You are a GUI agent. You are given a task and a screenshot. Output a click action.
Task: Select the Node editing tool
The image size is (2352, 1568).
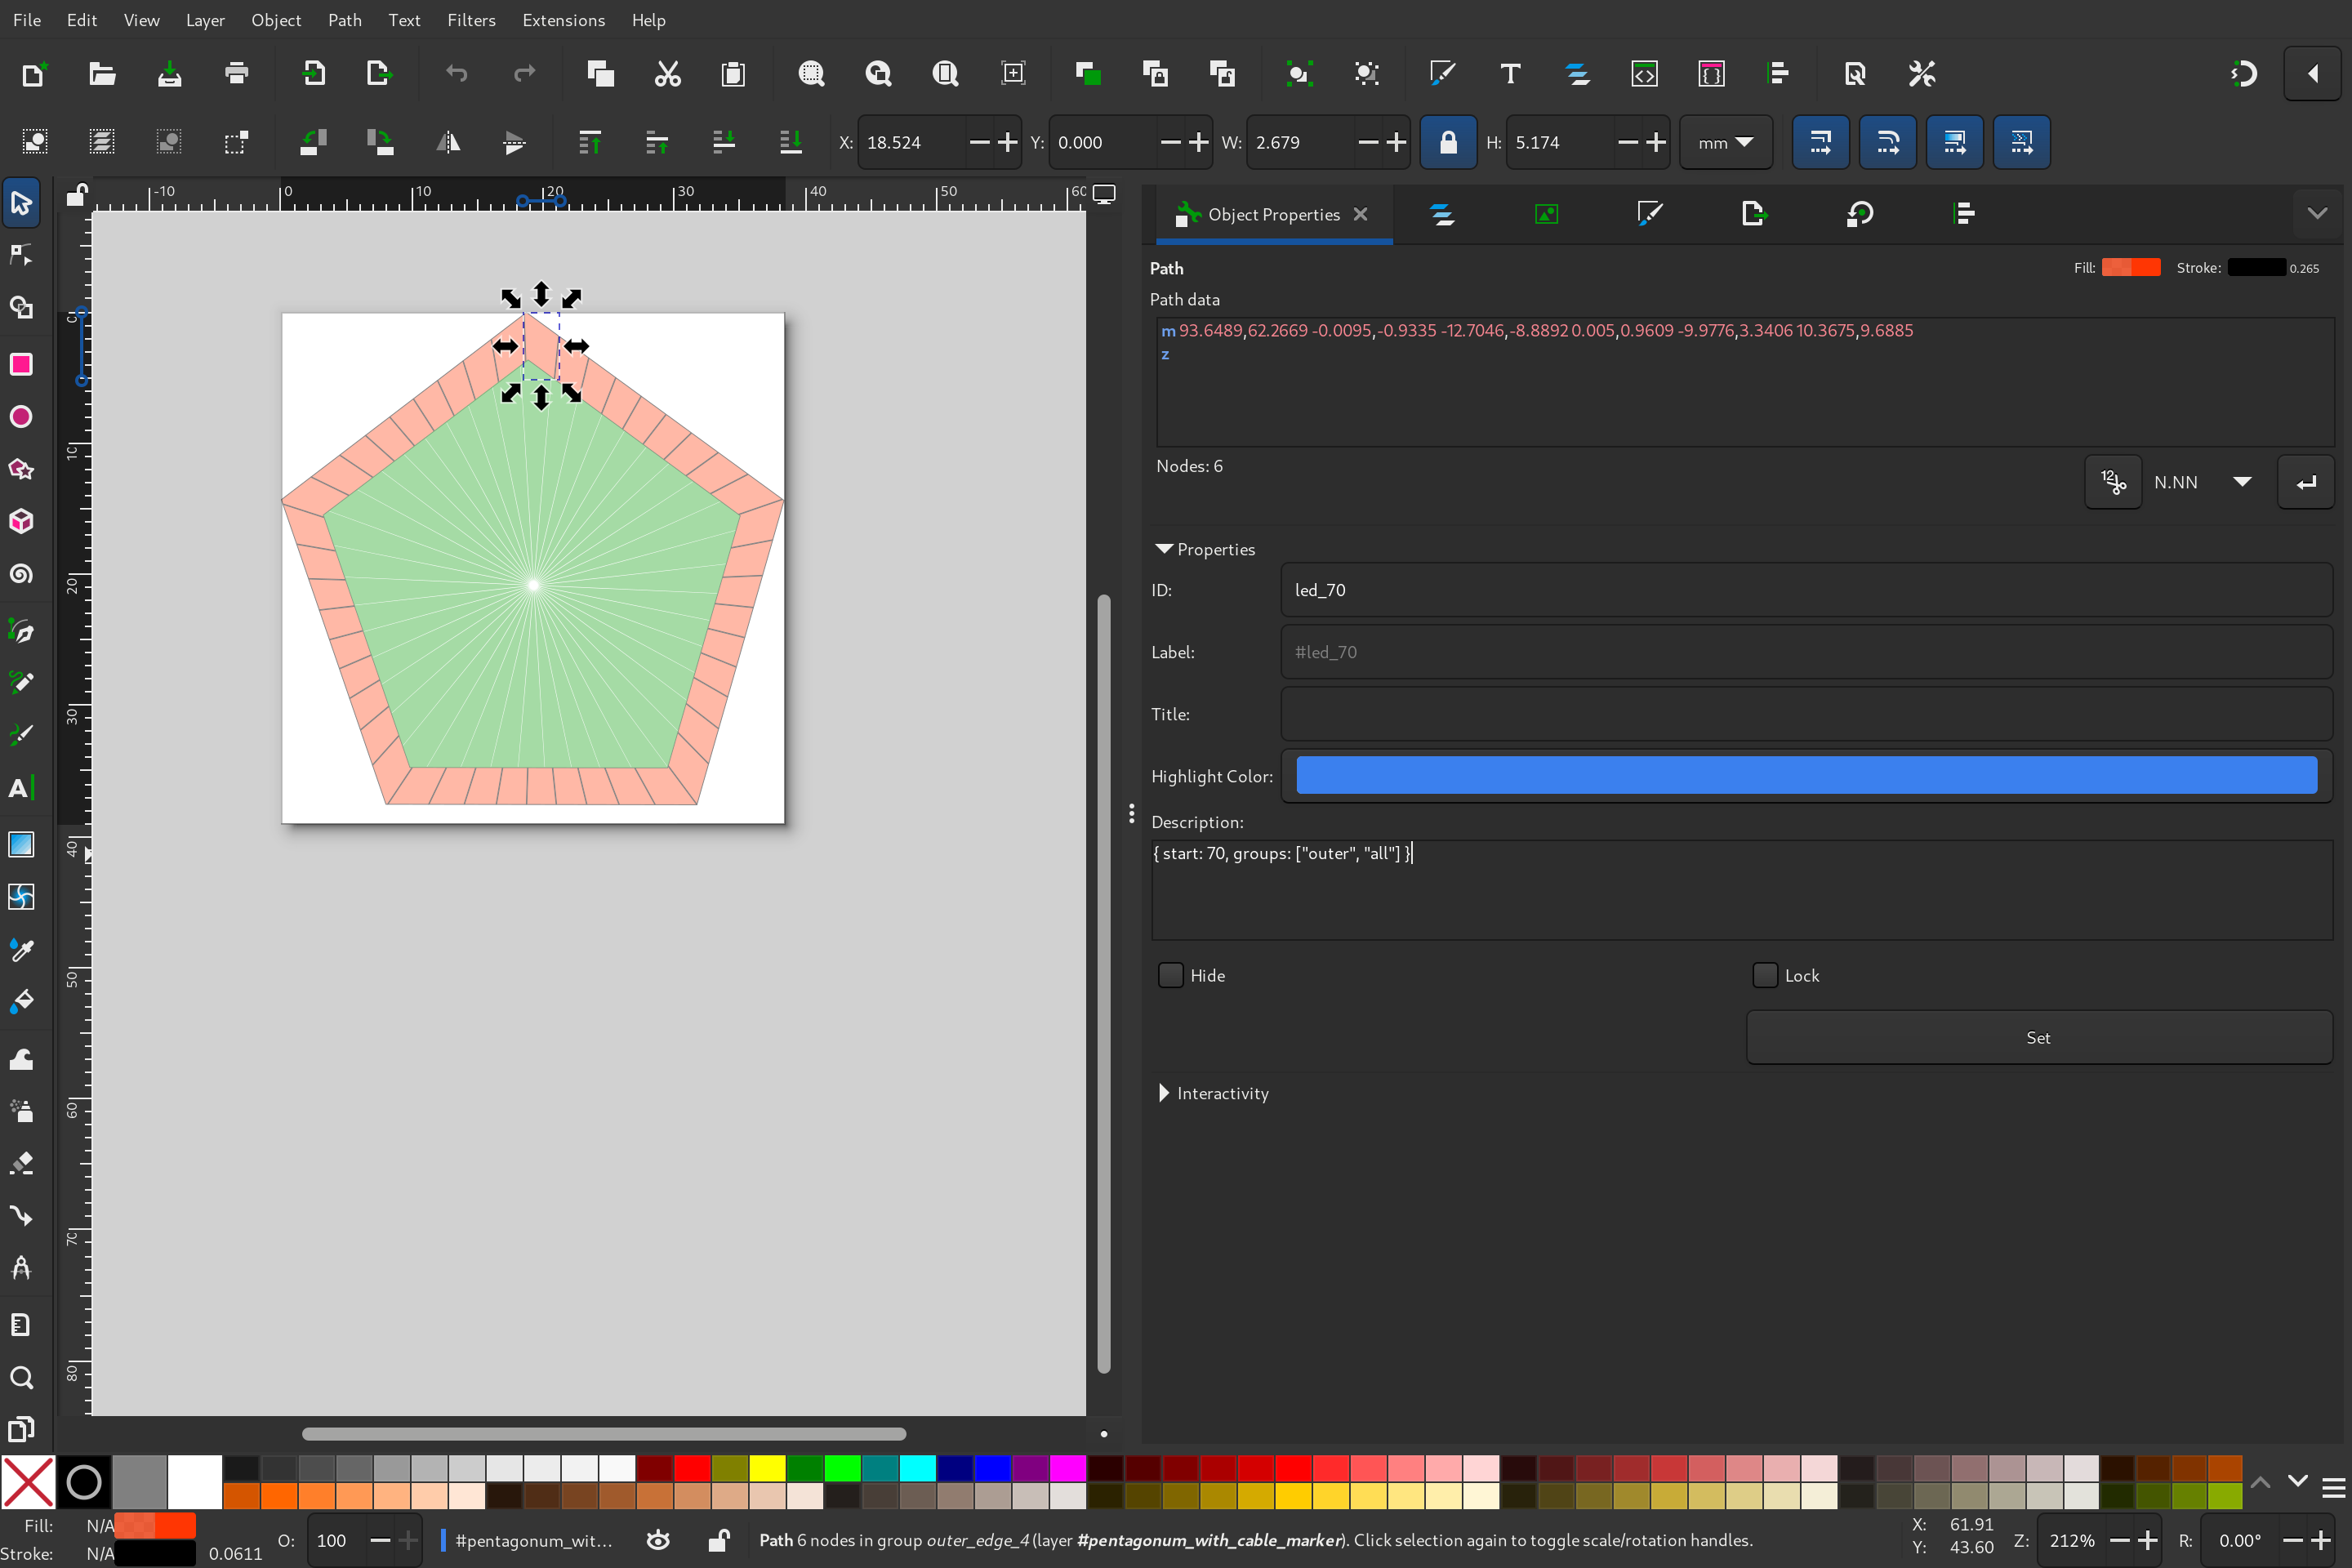21,255
